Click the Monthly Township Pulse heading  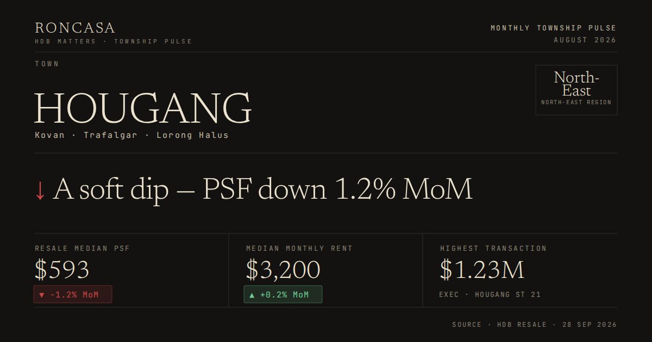pyautogui.click(x=554, y=28)
